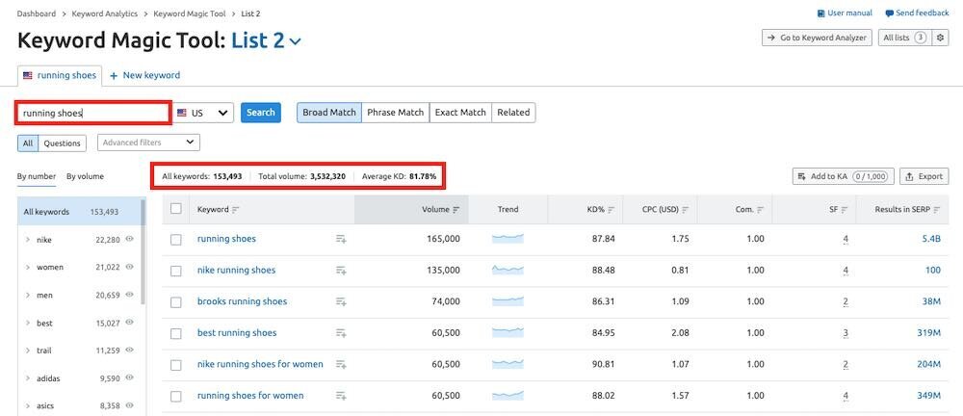Sort by Com. column icon
963x416 pixels.
tap(761, 210)
